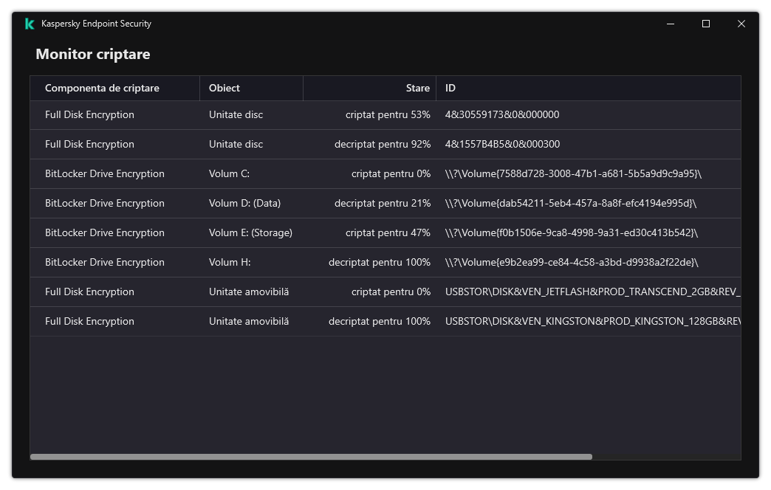Viewport: 771px width, 490px height.
Task: Click the Stare column header
Action: click(417, 88)
